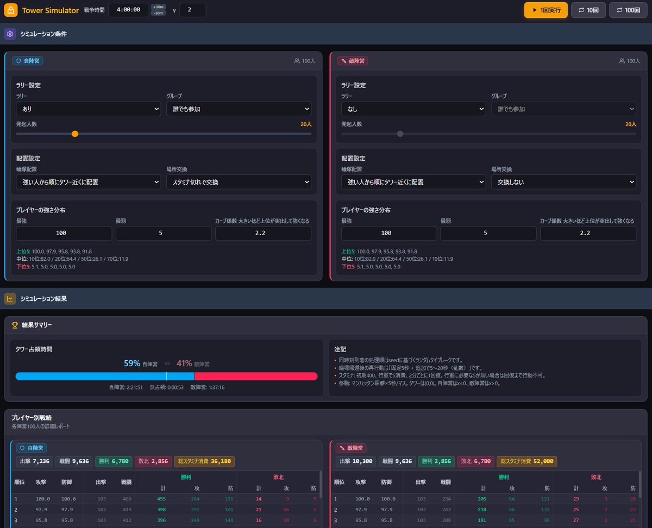
Task: Click the 敵陣営: 1:37:16 occupation time
Action: point(208,387)
